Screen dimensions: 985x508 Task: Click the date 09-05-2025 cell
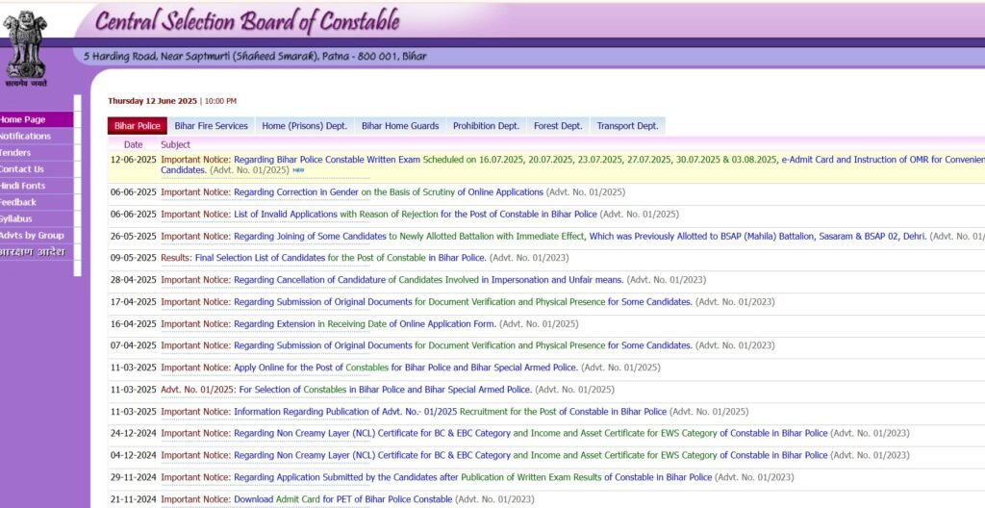(x=133, y=258)
